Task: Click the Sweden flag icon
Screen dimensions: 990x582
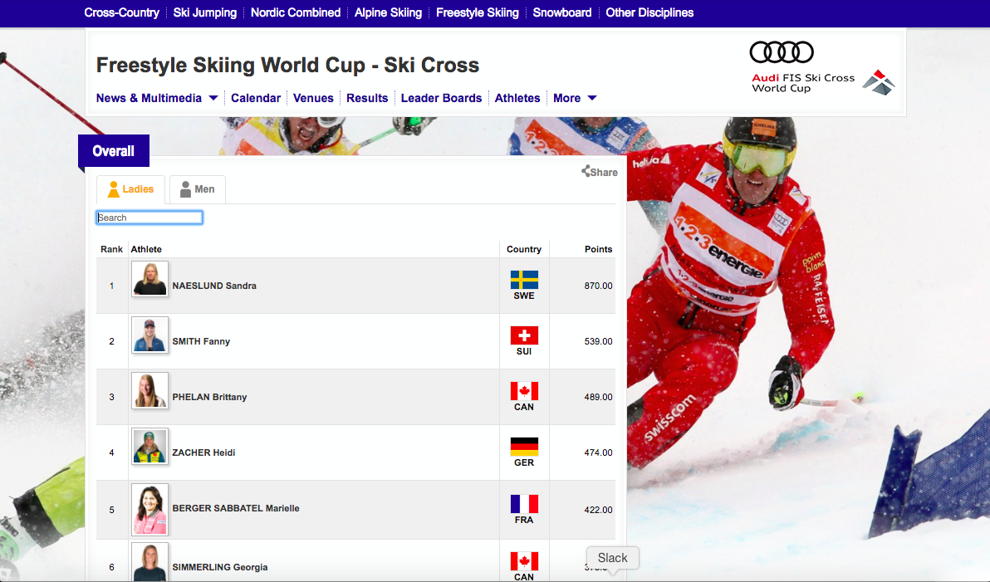Action: (524, 280)
